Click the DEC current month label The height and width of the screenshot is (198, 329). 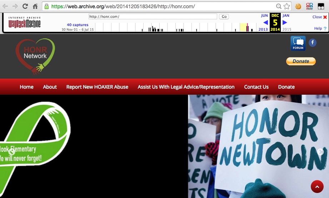(x=275, y=15)
